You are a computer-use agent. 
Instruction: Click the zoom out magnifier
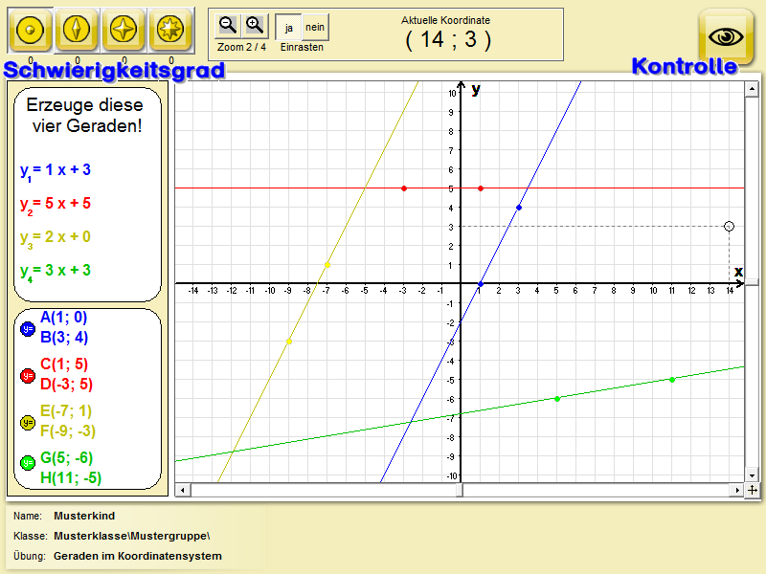tap(228, 26)
